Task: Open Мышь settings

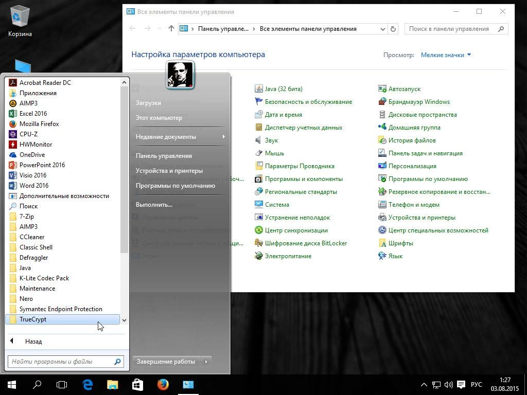Action: [x=270, y=153]
